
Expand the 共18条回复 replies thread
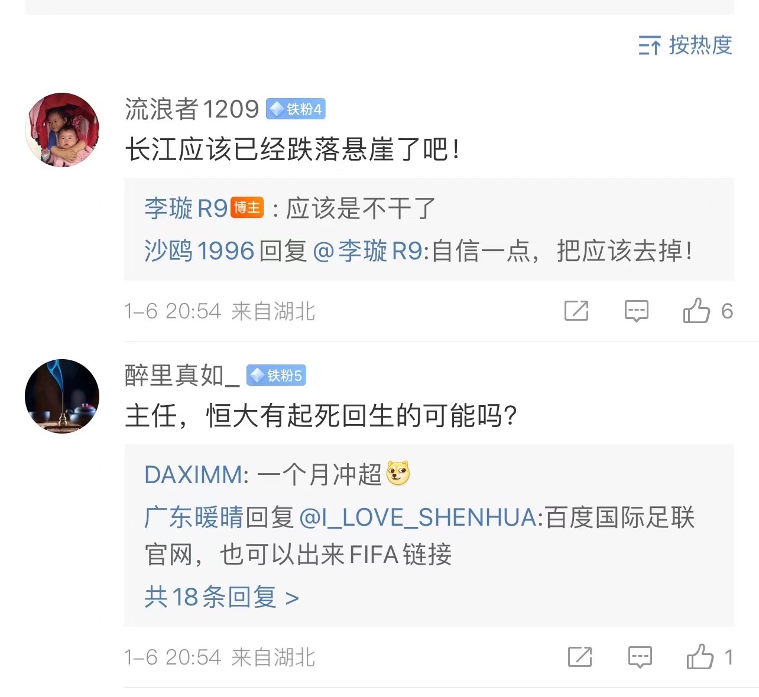(222, 597)
